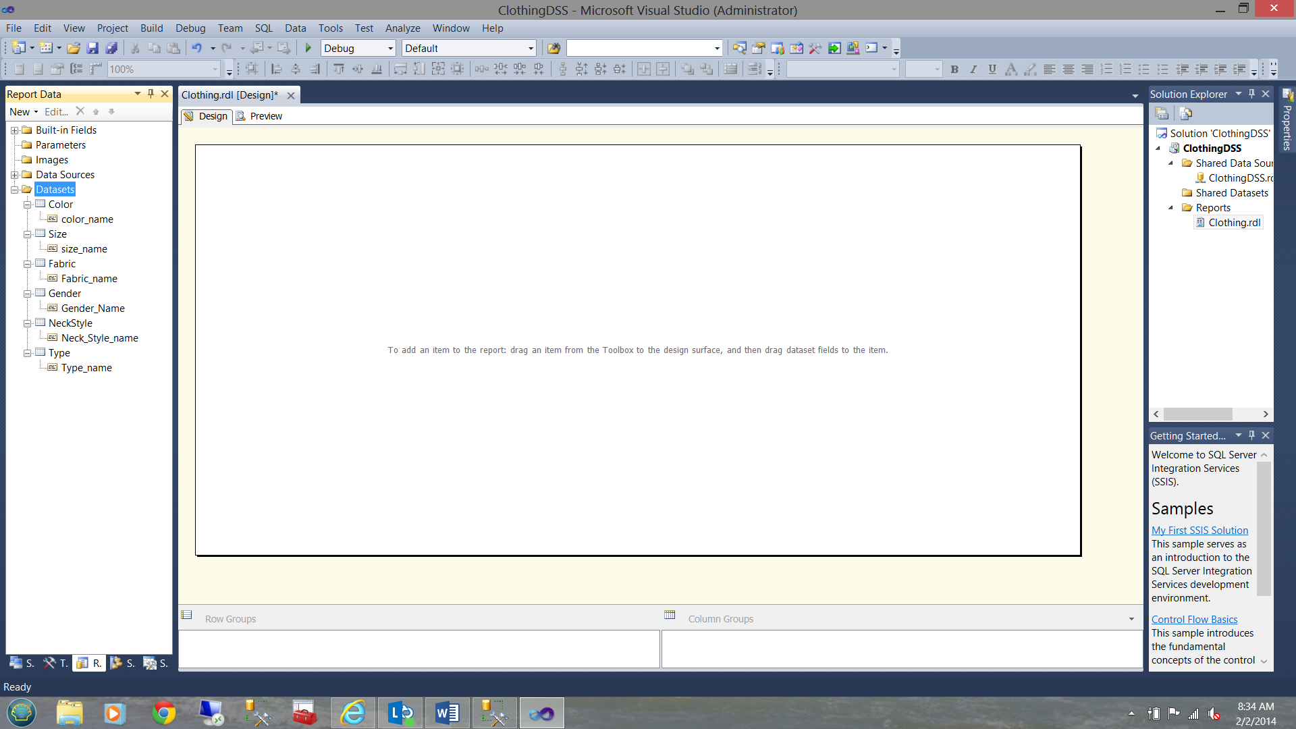
Task: Click the Control Flow Basics link
Action: (x=1194, y=620)
